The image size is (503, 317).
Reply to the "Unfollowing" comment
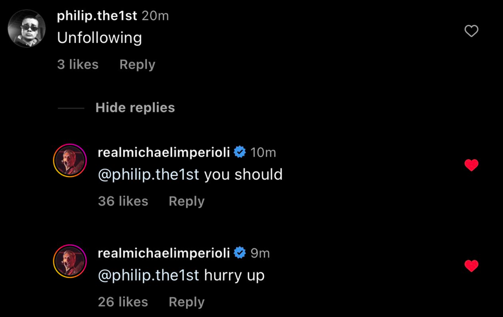click(x=137, y=65)
